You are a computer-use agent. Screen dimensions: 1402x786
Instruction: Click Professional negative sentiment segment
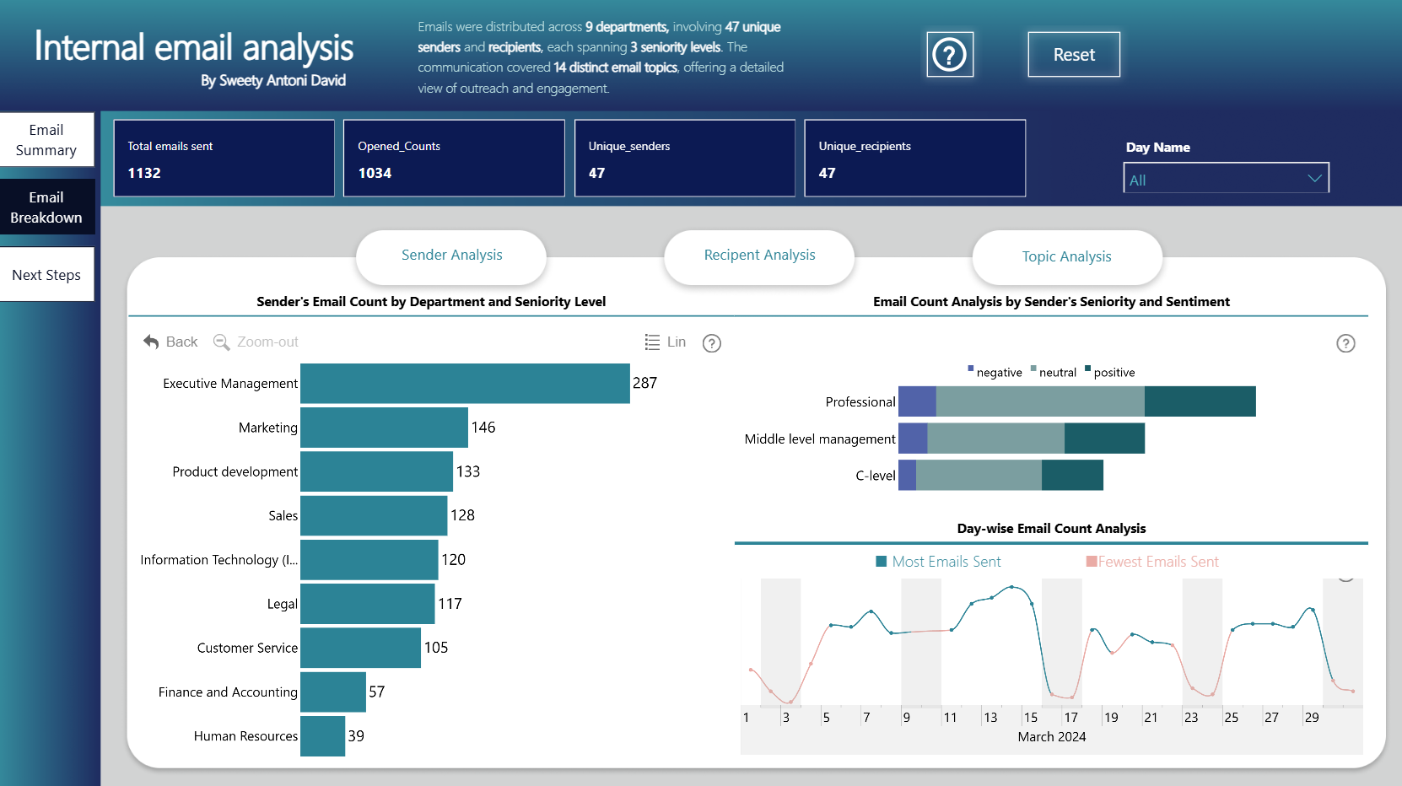tap(917, 401)
